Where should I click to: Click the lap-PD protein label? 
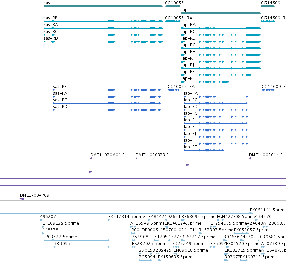point(191,107)
